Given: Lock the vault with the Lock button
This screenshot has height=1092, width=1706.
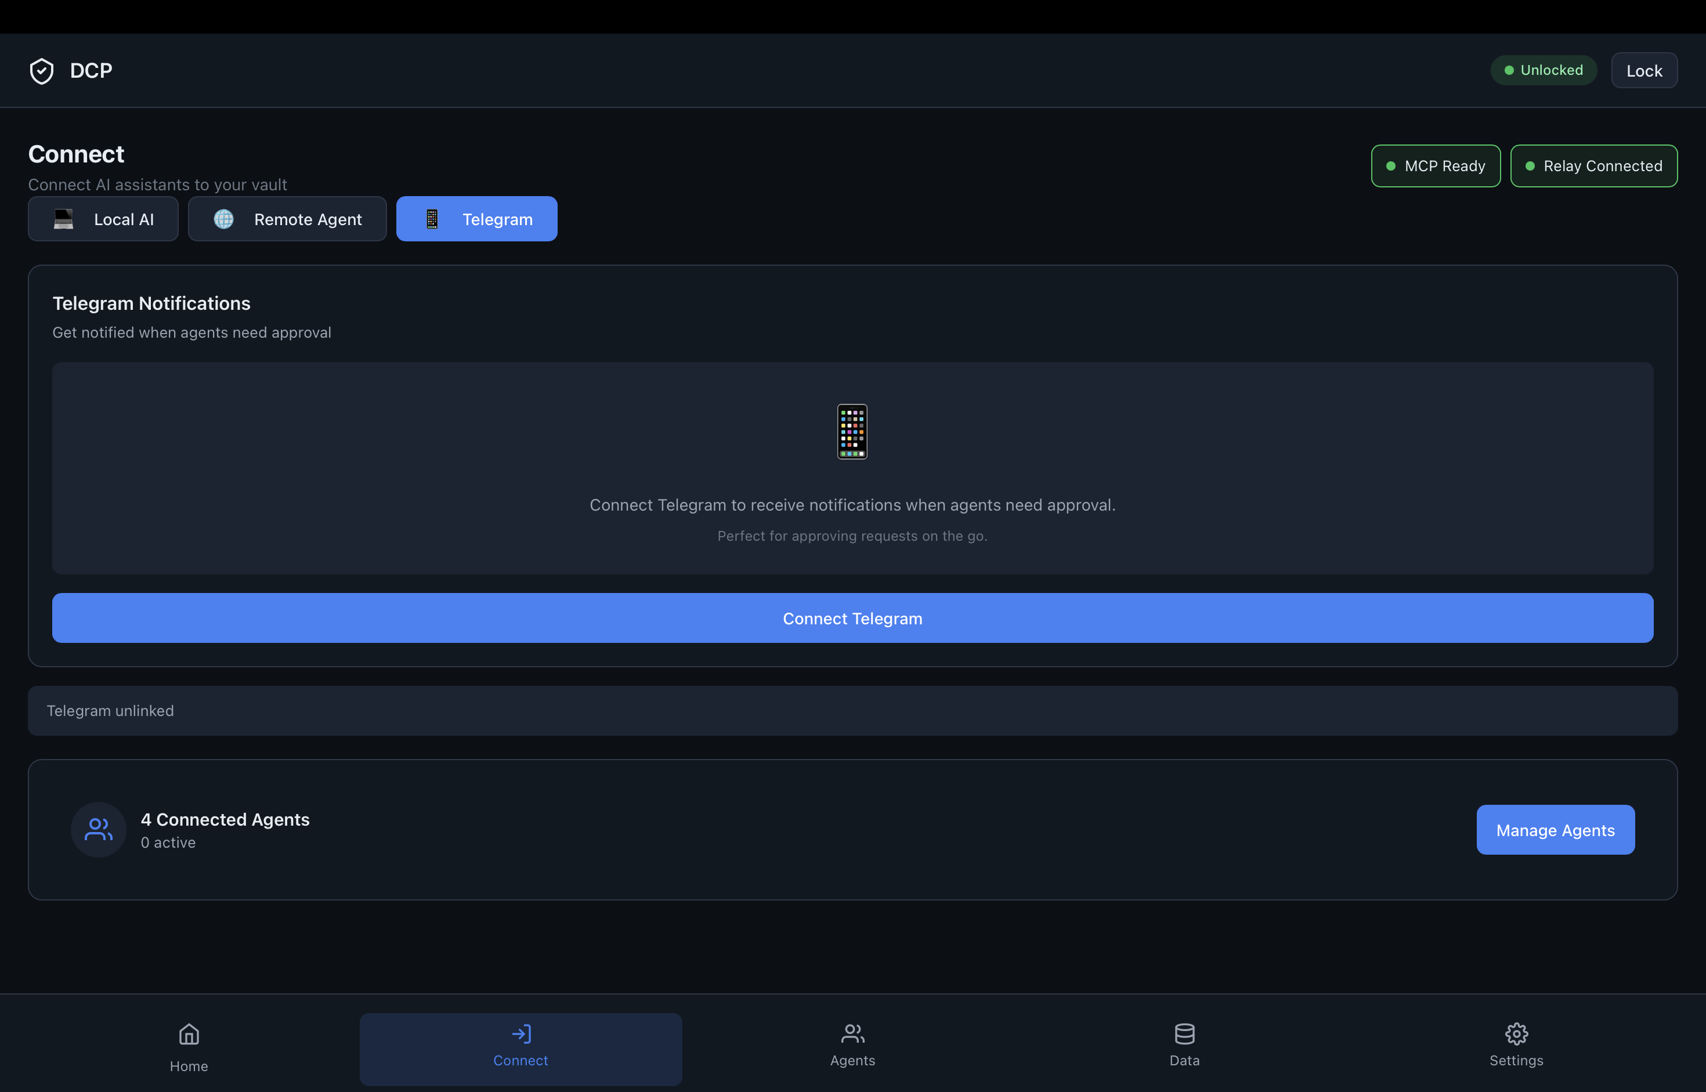Looking at the screenshot, I should (1643, 70).
